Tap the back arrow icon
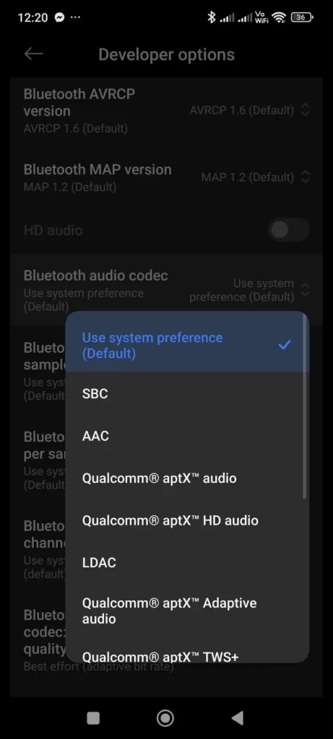 33,53
